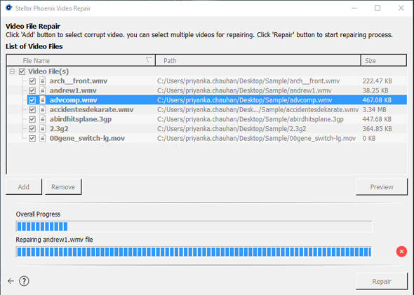
Task: Sort by the Path column header
Action: [x=258, y=60]
